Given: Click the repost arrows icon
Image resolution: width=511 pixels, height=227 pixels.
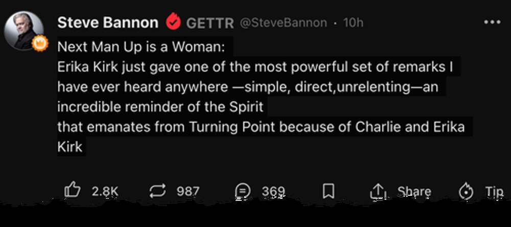Looking at the screenshot, I should (x=157, y=191).
